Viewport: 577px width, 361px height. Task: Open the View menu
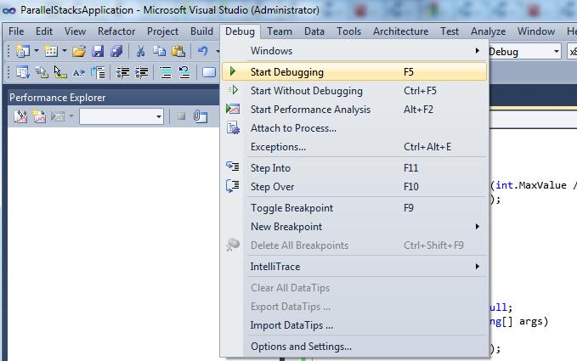pos(75,31)
